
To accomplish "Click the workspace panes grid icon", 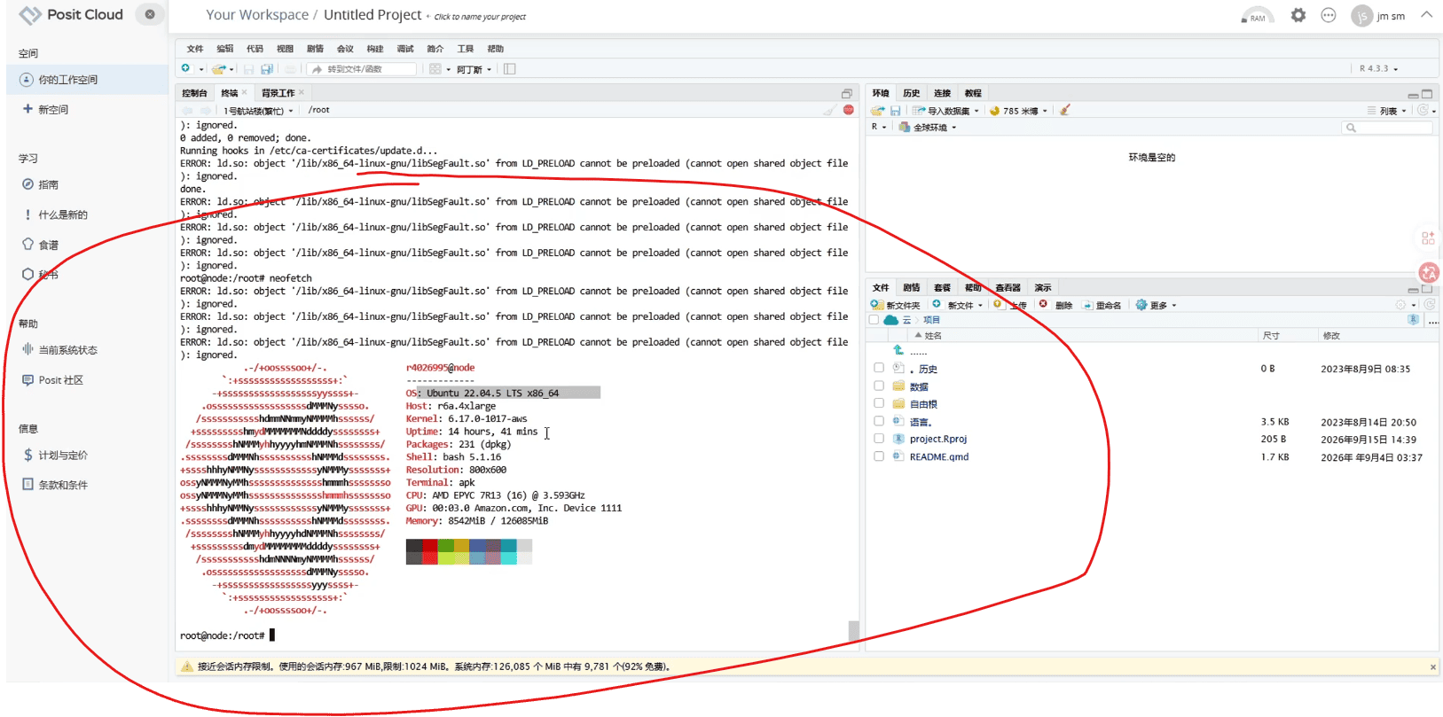I will click(x=435, y=69).
